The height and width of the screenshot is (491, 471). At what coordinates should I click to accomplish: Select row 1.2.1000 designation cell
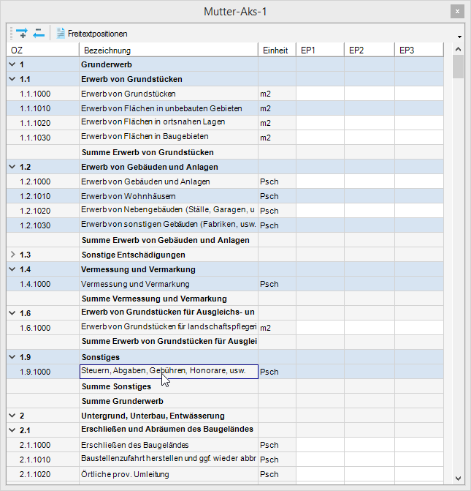(x=169, y=181)
